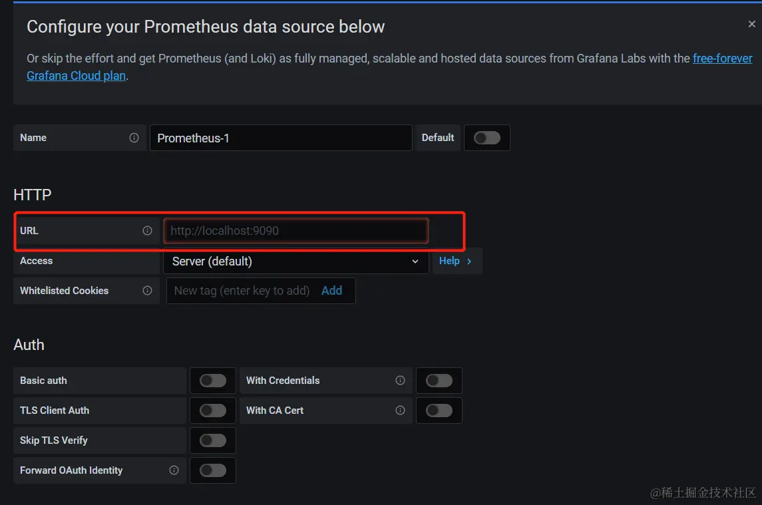Expand the Help section next to Access
The height and width of the screenshot is (505, 762).
[456, 261]
